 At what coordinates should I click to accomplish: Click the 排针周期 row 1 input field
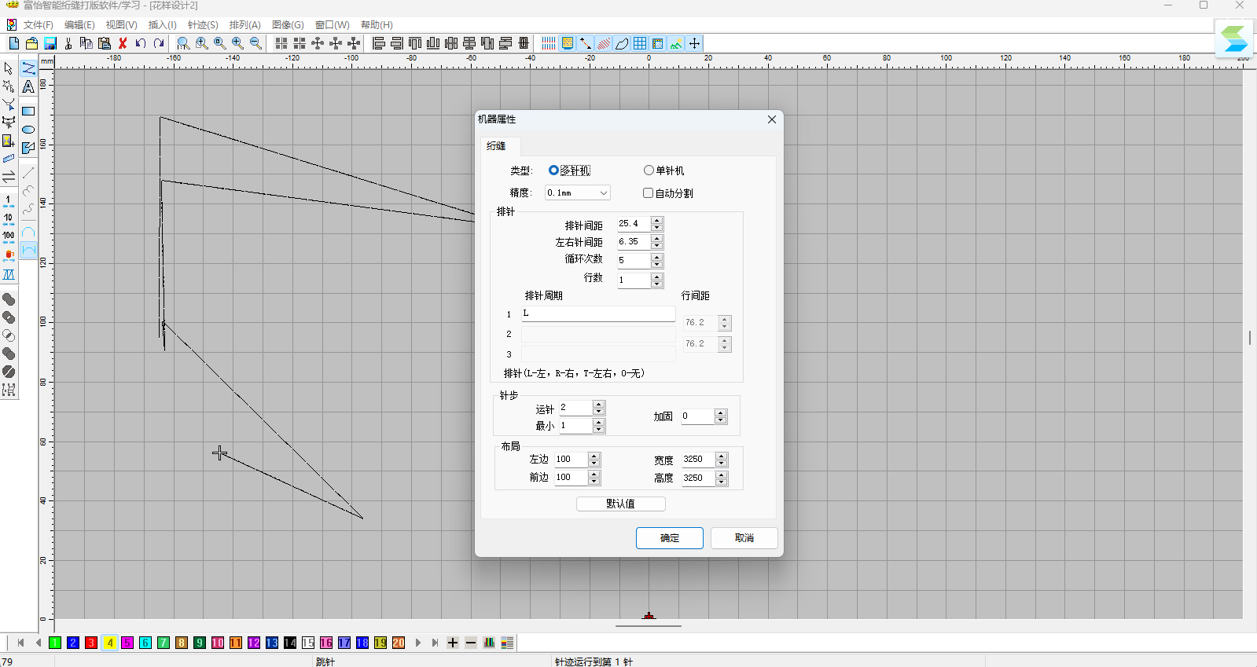tap(598, 313)
